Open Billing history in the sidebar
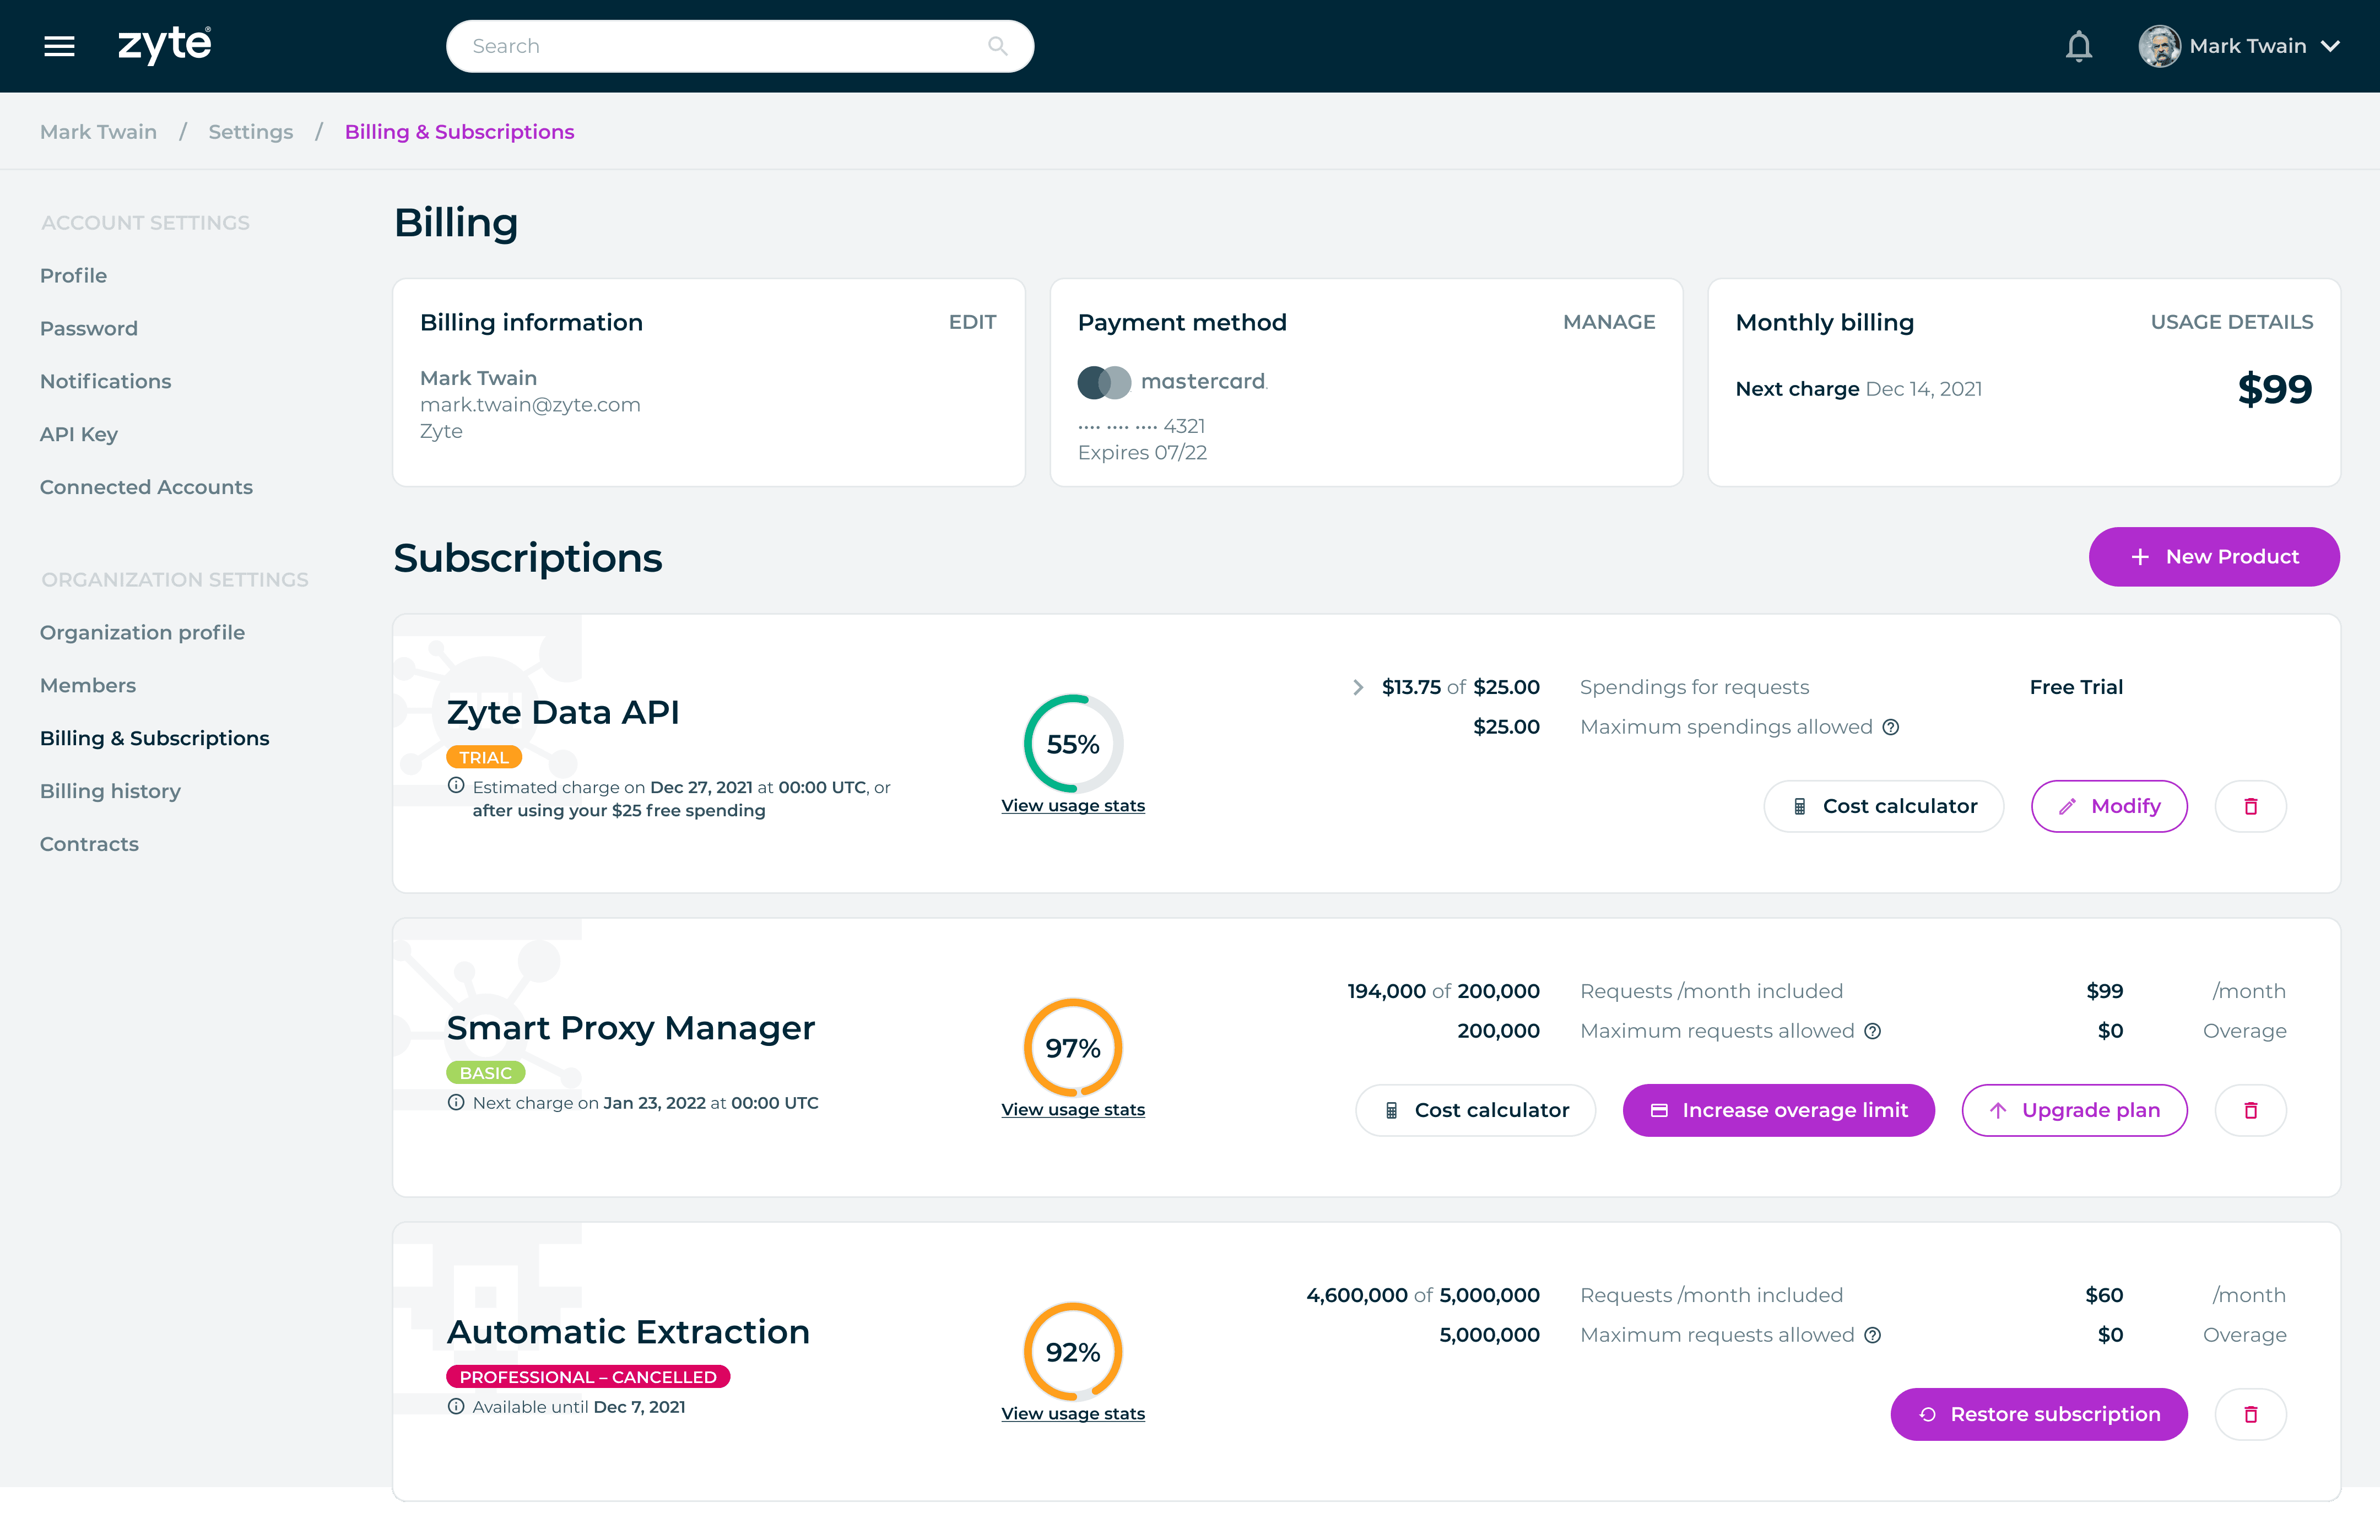Screen dimensions: 2380x1540 (110, 791)
